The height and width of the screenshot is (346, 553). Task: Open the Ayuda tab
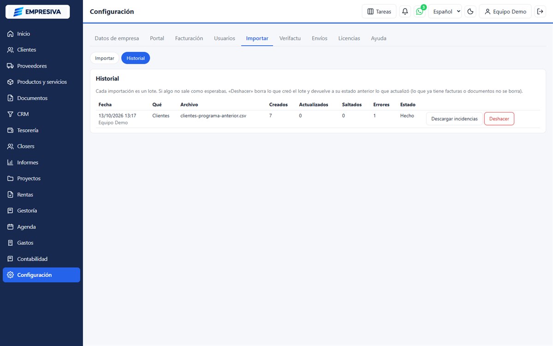[379, 38]
